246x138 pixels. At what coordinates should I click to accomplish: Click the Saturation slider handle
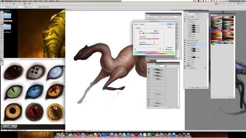(149, 39)
